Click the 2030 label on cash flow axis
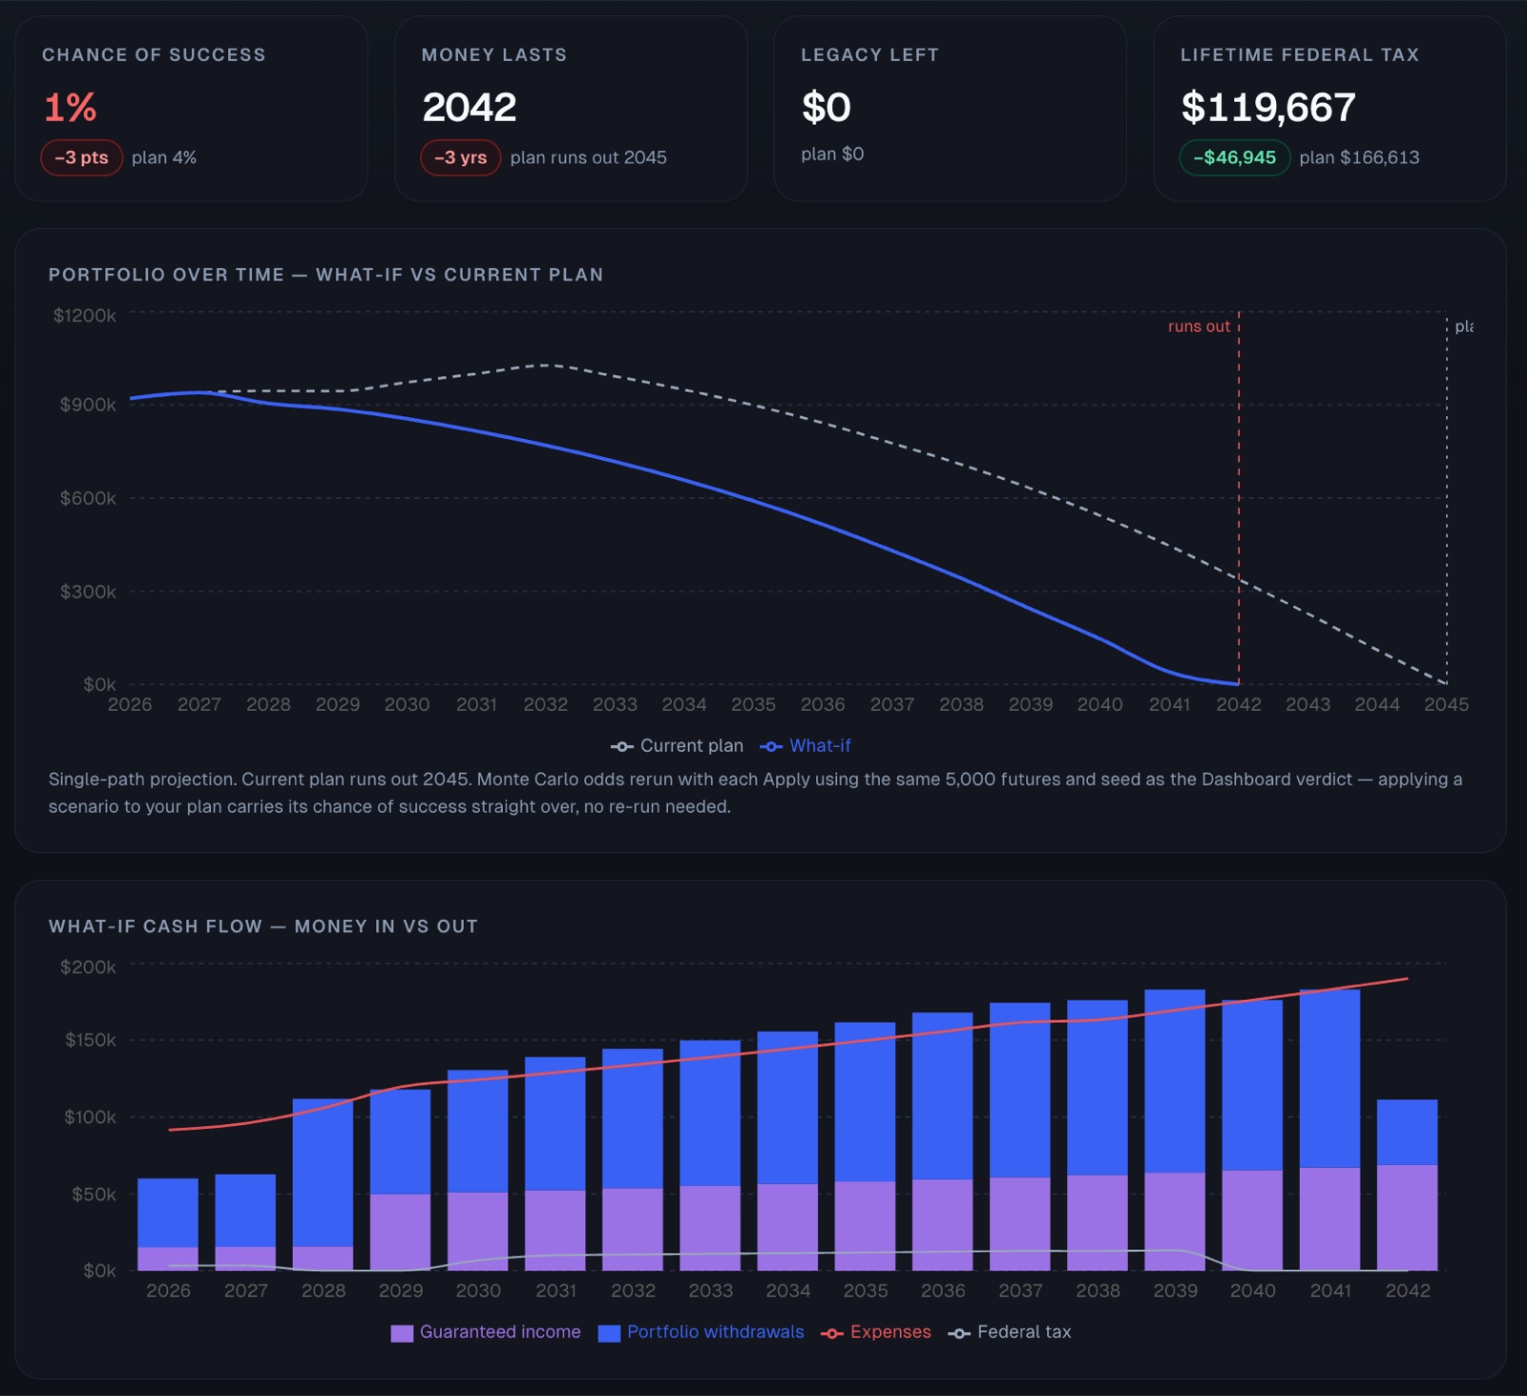1527x1396 pixels. (x=478, y=1290)
